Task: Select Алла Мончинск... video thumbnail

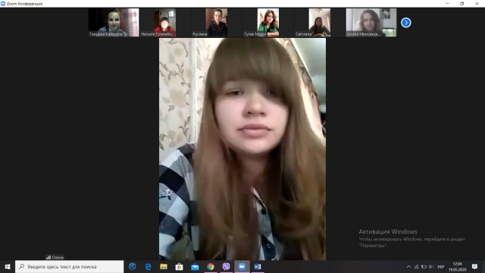Action: coord(371,23)
